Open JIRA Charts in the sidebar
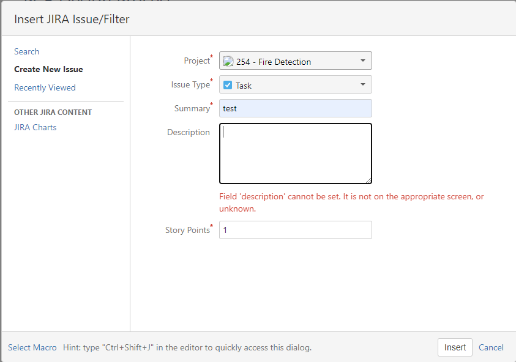516x362 pixels. [36, 128]
